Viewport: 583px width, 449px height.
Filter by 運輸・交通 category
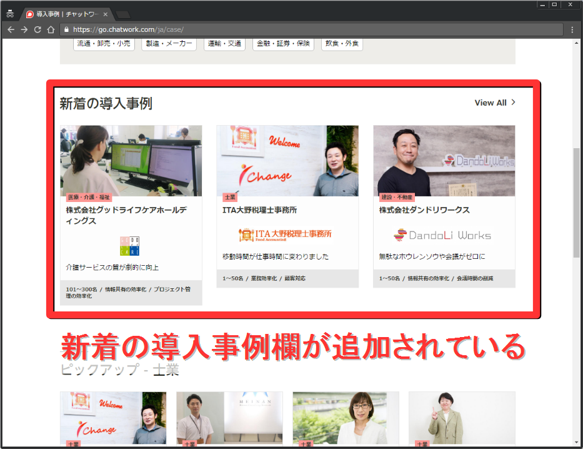(224, 44)
